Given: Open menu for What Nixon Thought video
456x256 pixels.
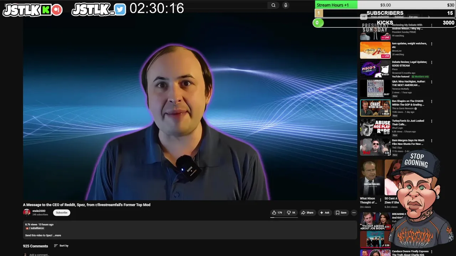Looking at the screenshot, I should [x=380, y=200].
